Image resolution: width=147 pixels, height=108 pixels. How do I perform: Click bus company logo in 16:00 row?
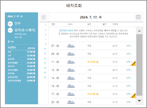[x=71, y=86]
